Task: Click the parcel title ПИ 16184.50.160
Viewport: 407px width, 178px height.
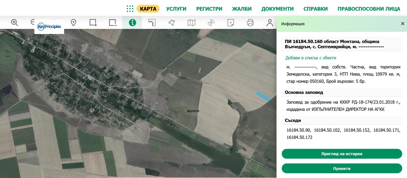Action: coord(303,41)
